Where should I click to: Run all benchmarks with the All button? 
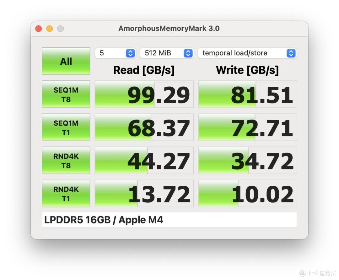click(x=66, y=61)
